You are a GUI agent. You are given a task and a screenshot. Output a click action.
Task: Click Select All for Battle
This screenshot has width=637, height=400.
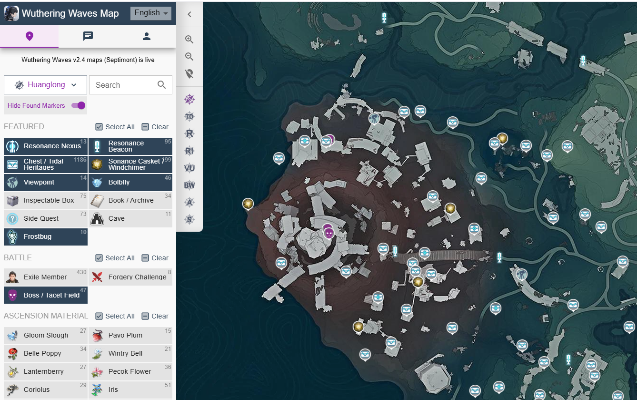point(115,258)
